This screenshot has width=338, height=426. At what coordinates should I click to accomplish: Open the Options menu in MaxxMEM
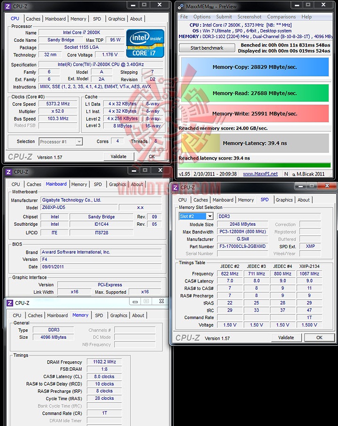[x=202, y=17]
